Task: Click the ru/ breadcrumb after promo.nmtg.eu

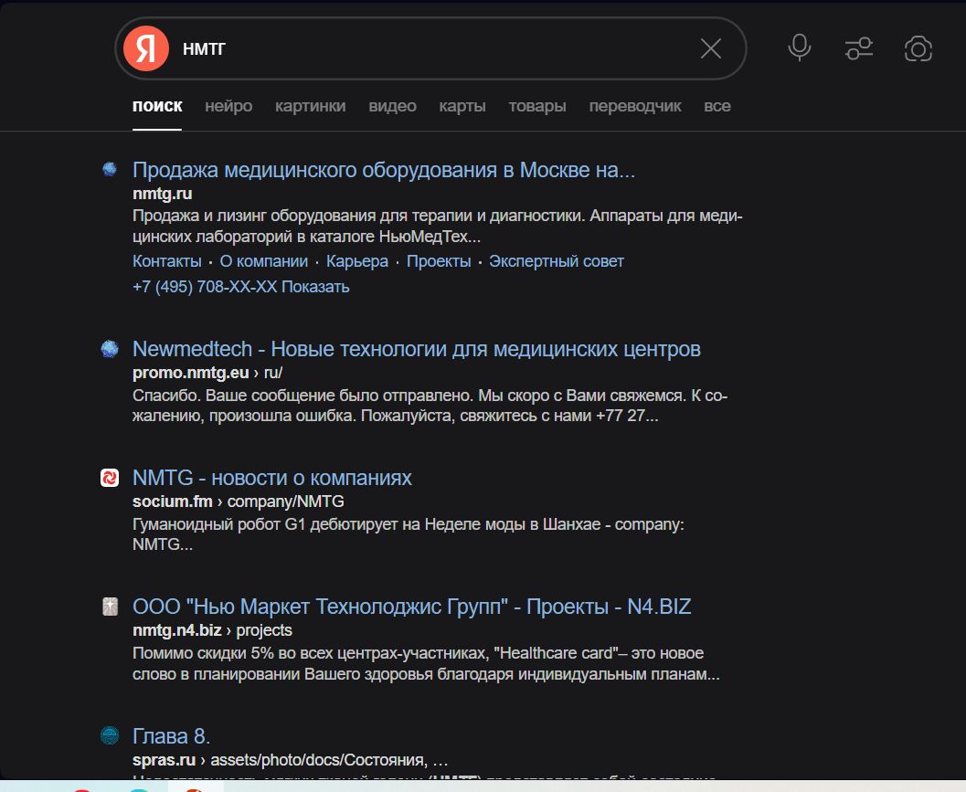Action: (x=273, y=373)
